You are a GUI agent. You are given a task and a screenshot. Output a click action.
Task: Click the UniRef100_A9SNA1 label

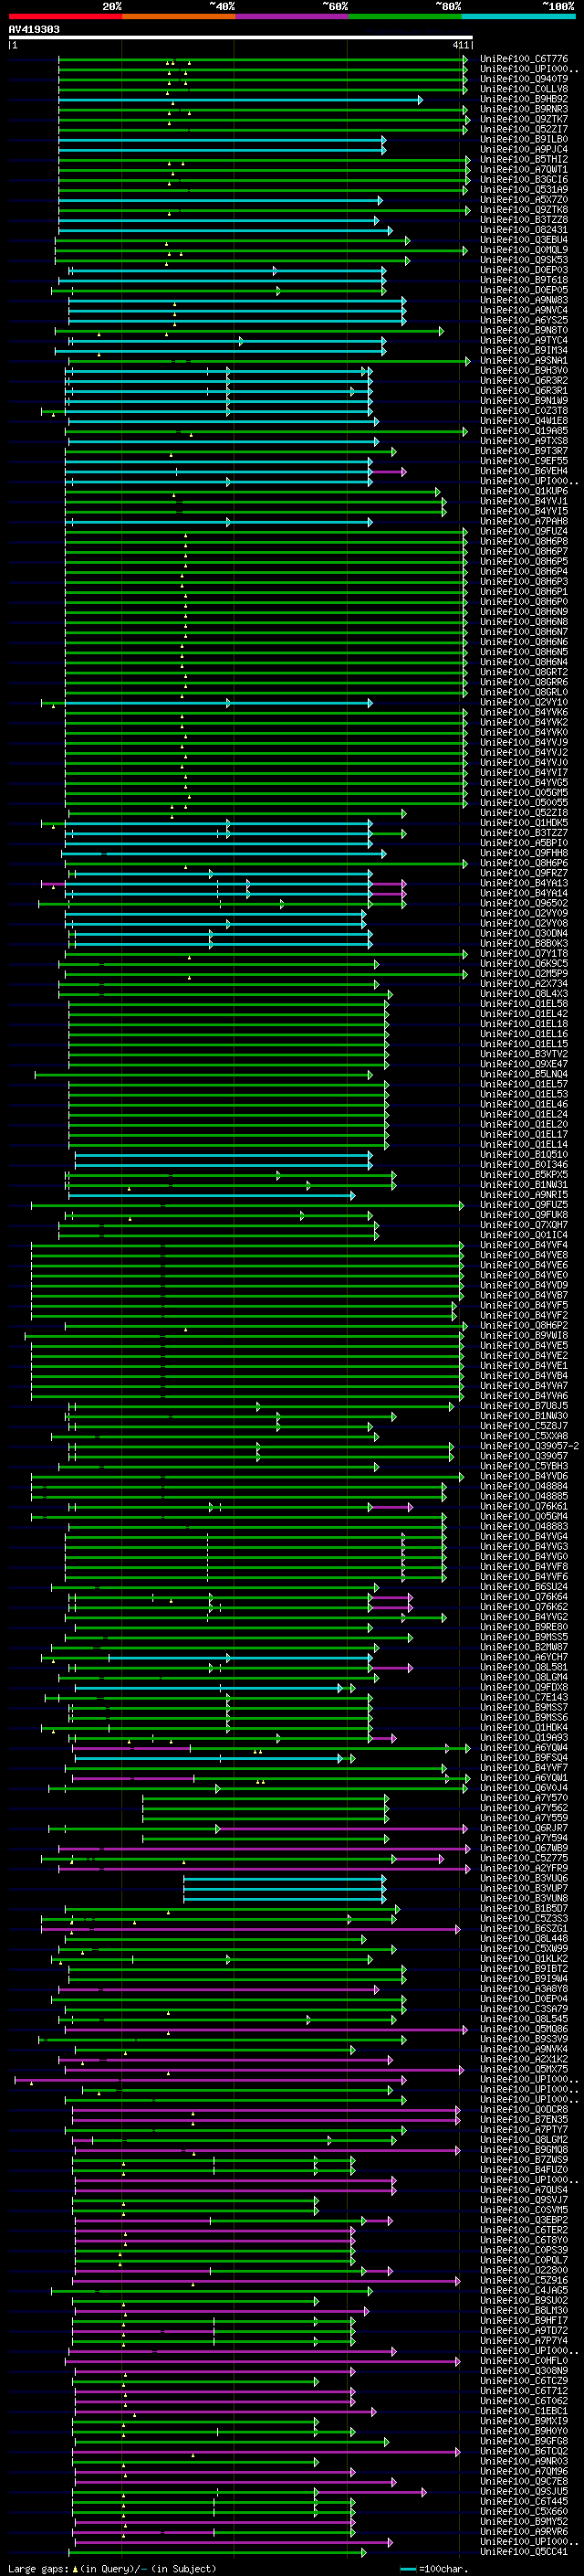point(523,361)
